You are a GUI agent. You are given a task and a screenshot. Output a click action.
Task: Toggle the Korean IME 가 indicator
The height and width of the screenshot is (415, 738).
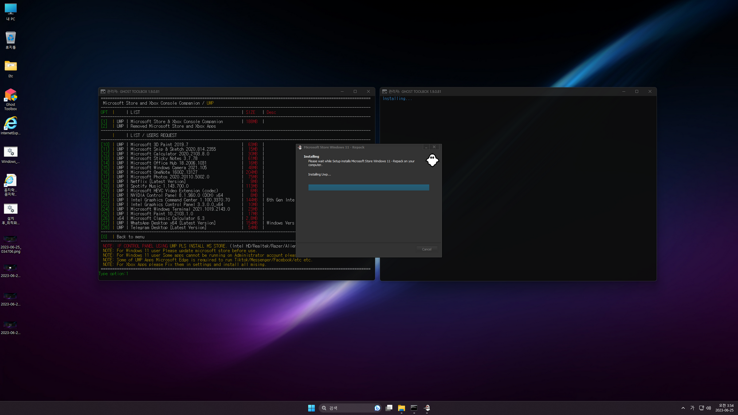(x=692, y=408)
